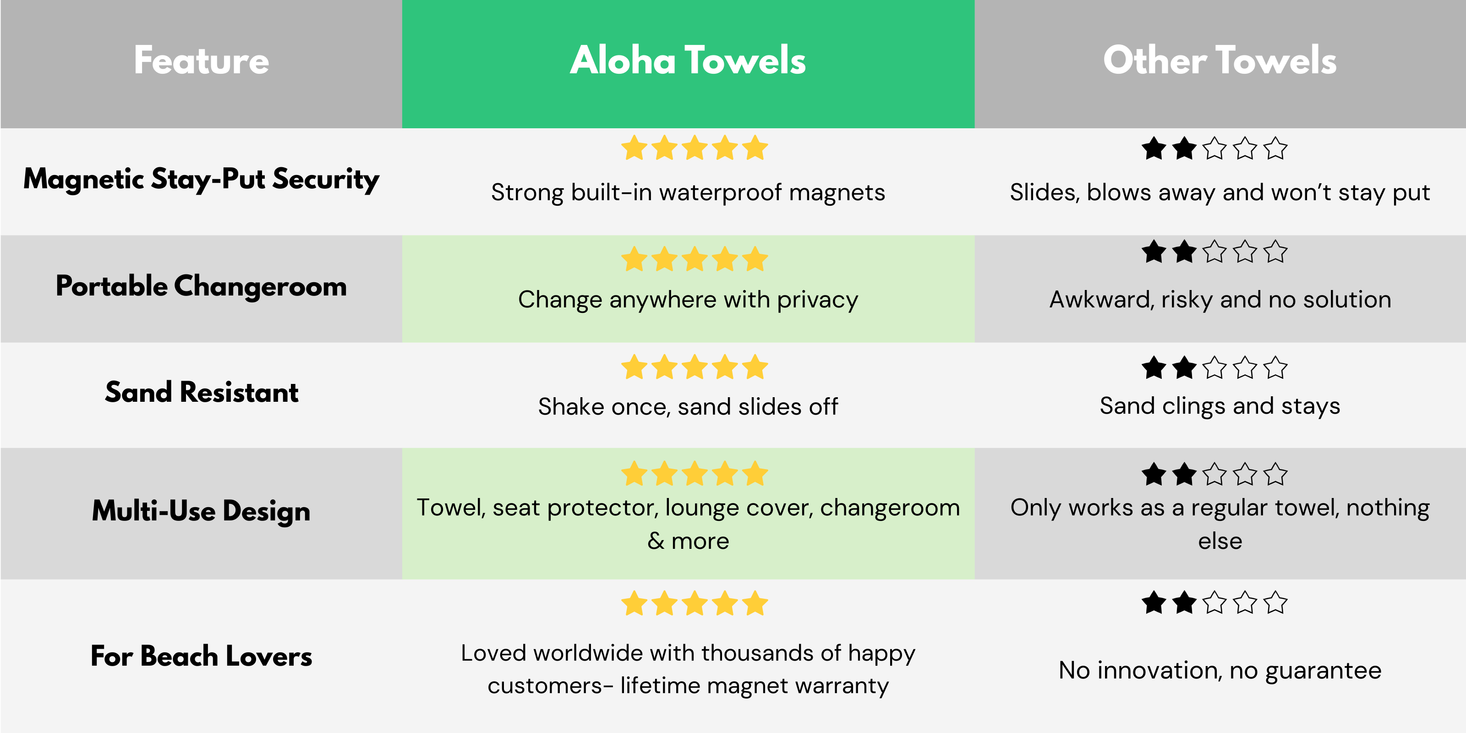
Task: Click the Aloha Towels column header
Action: [x=688, y=60]
